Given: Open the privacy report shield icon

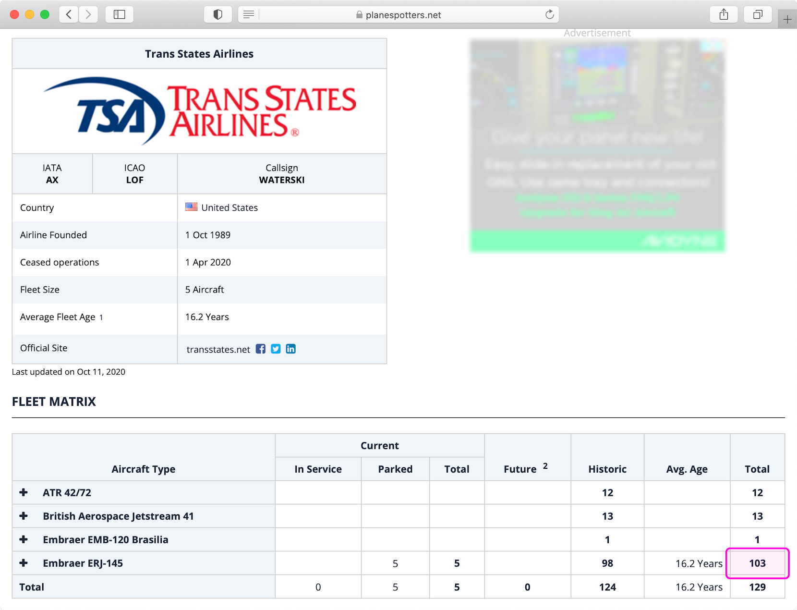Looking at the screenshot, I should point(218,14).
